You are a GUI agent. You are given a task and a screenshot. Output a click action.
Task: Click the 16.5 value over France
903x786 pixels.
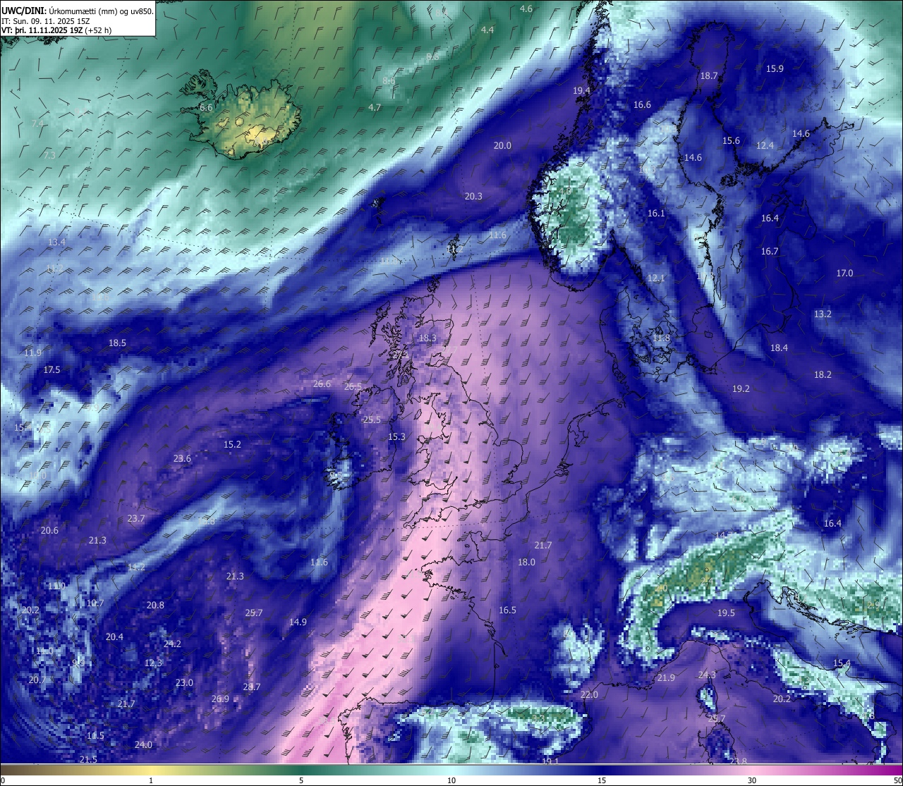coord(507,610)
